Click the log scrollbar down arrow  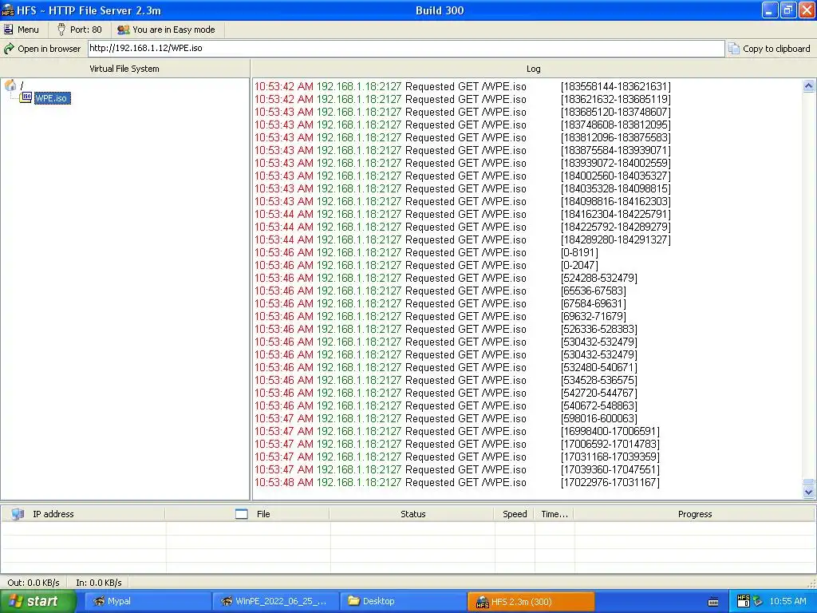[809, 492]
